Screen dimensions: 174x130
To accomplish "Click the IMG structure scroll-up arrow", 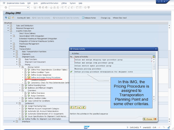I will [x=169, y=25].
